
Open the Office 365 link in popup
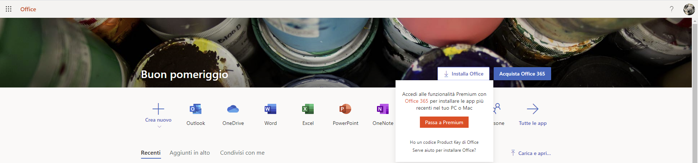tap(417, 101)
